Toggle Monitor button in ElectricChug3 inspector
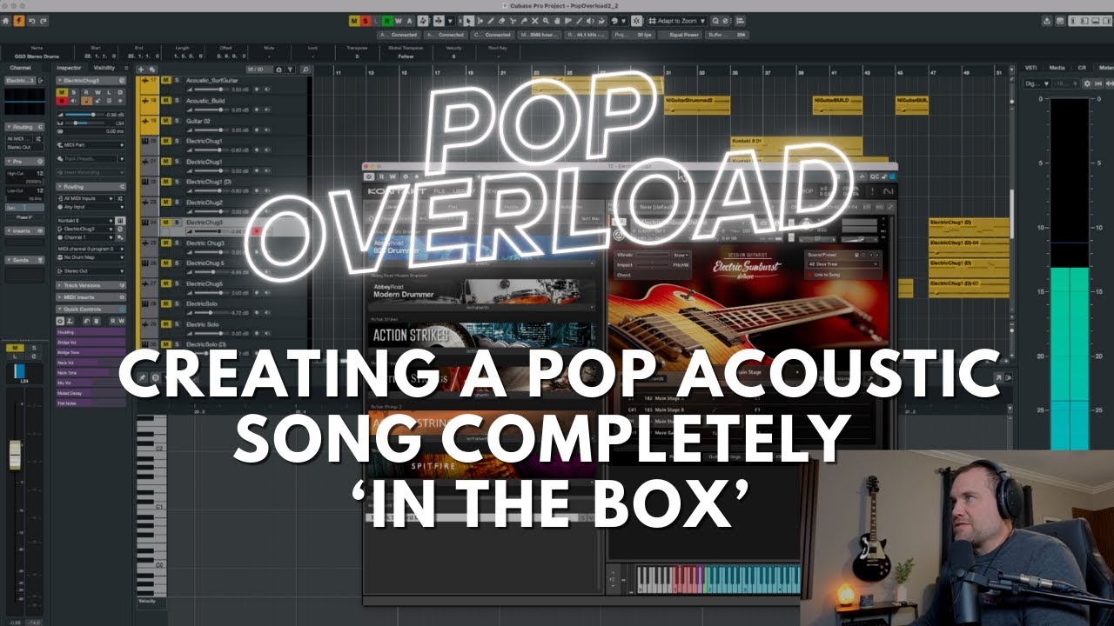This screenshot has width=1114, height=626. click(x=74, y=101)
